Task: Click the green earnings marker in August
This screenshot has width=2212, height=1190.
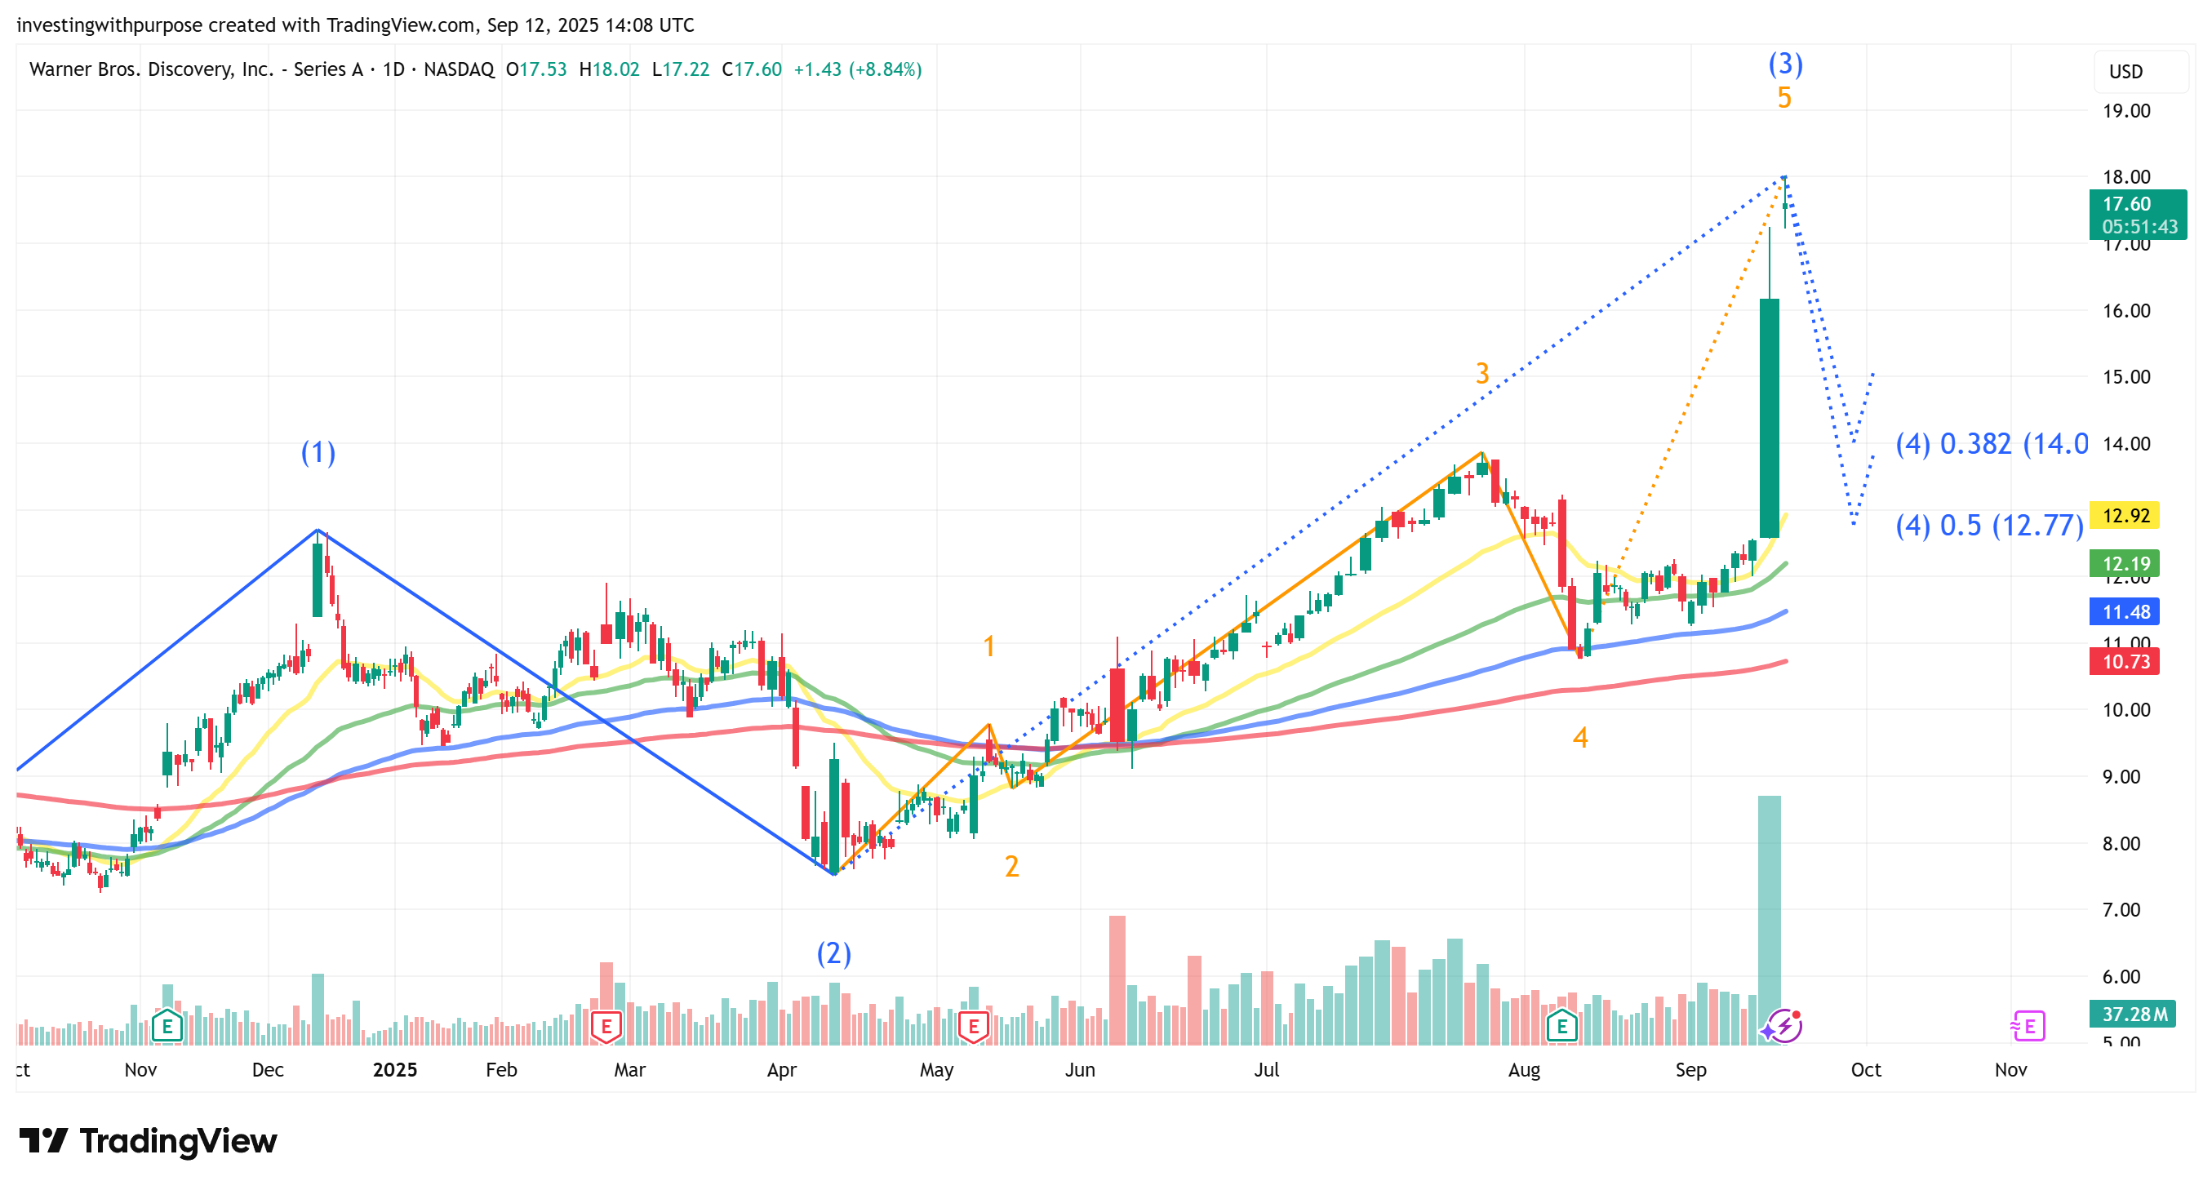Action: coord(1561,1025)
